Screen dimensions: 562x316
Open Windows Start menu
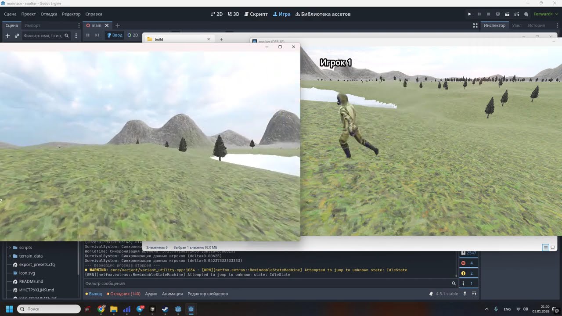pos(9,309)
